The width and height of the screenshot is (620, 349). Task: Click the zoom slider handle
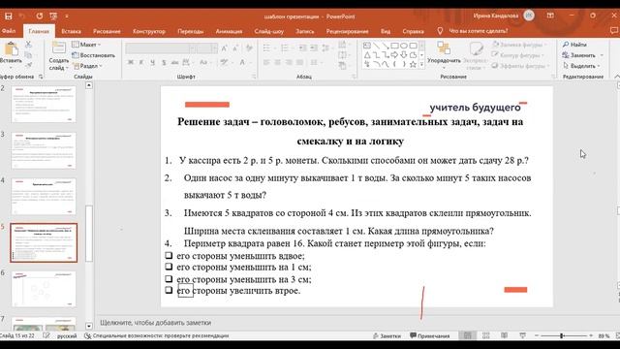point(562,335)
